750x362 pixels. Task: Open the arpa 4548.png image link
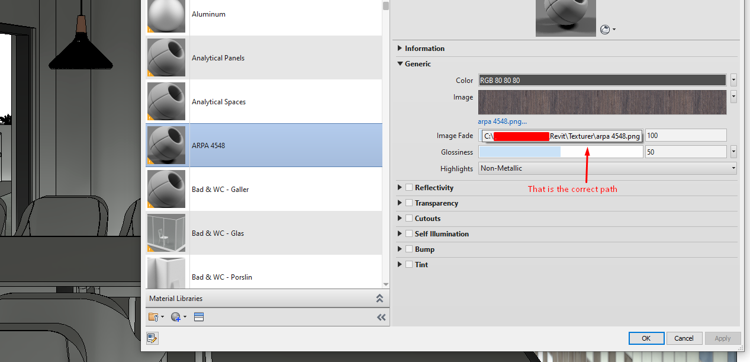point(503,121)
